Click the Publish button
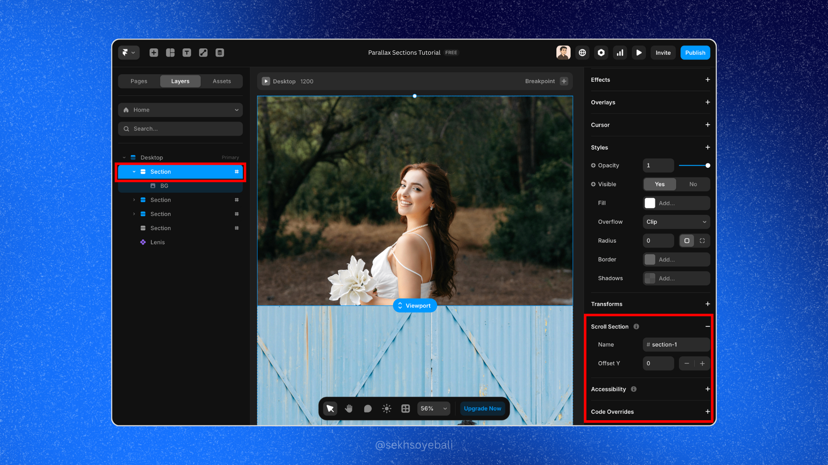Screen dimensions: 828x465 tap(695, 53)
